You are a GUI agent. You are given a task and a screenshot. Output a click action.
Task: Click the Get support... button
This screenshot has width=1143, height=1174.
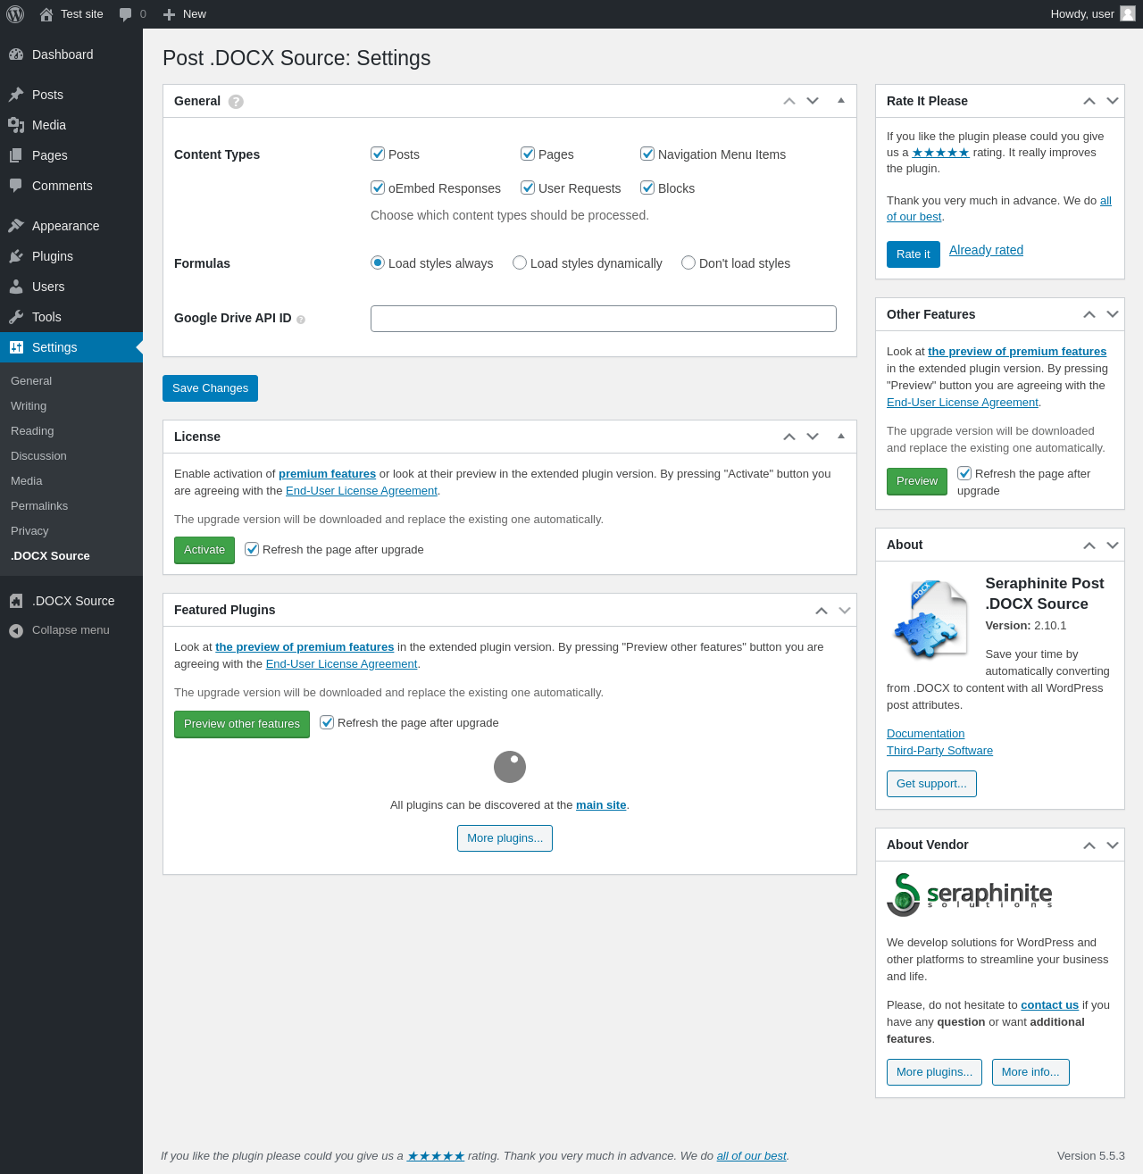coord(931,784)
